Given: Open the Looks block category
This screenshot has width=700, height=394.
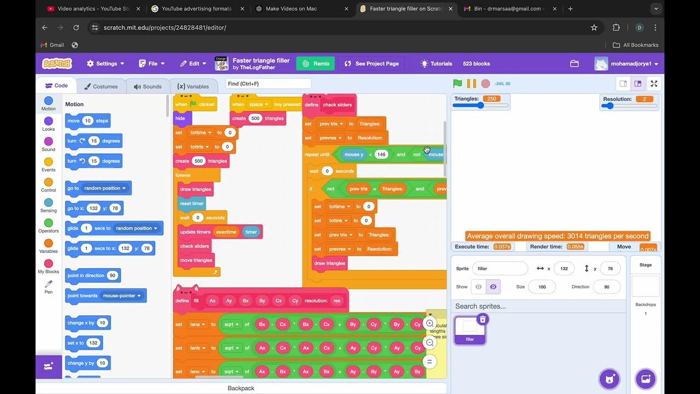Looking at the screenshot, I should [48, 124].
